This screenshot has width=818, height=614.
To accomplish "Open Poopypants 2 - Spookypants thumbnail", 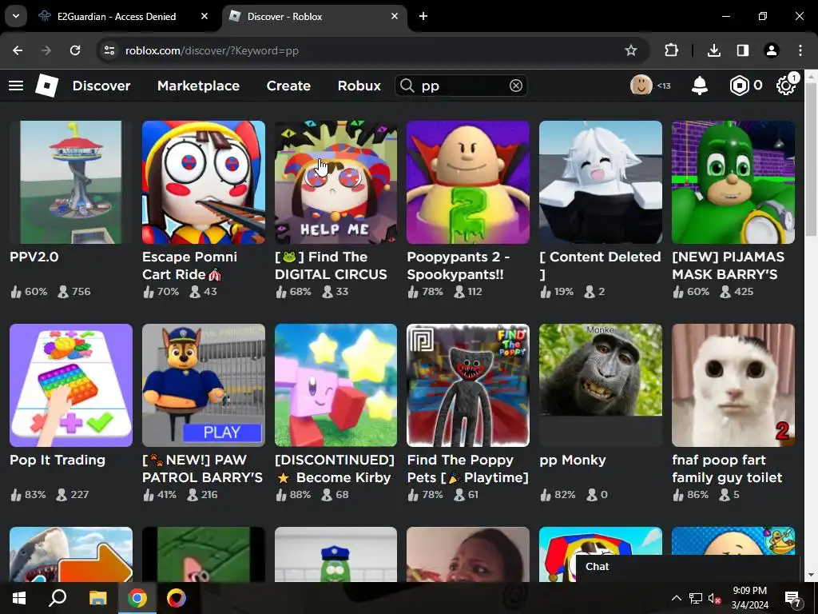I will click(x=468, y=182).
